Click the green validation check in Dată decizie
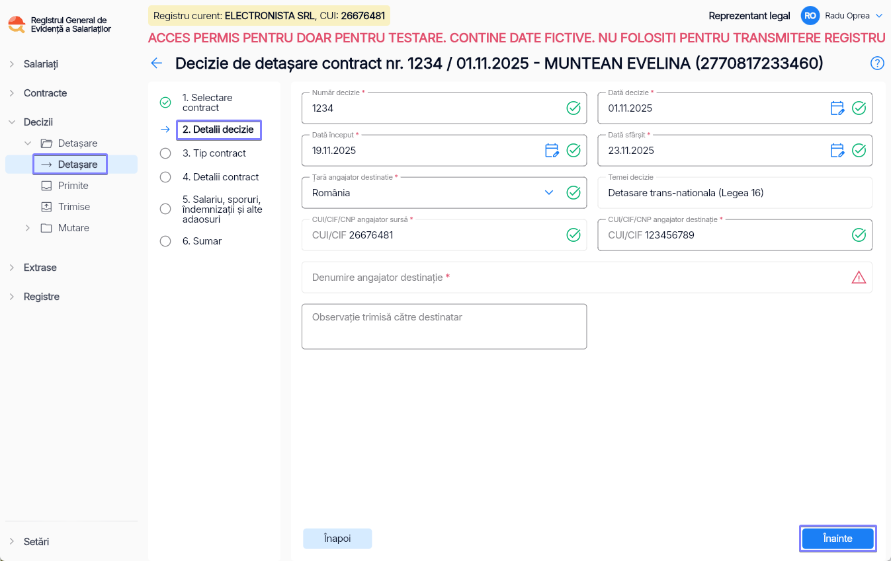This screenshot has height=561, width=891. 859,108
